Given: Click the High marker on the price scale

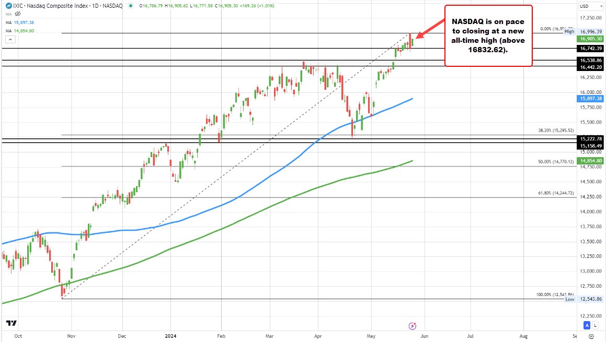Looking at the screenshot, I should coord(568,31).
